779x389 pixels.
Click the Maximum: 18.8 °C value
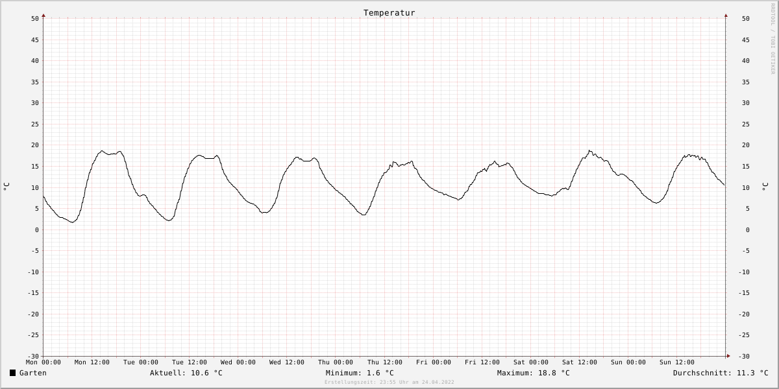533,373
